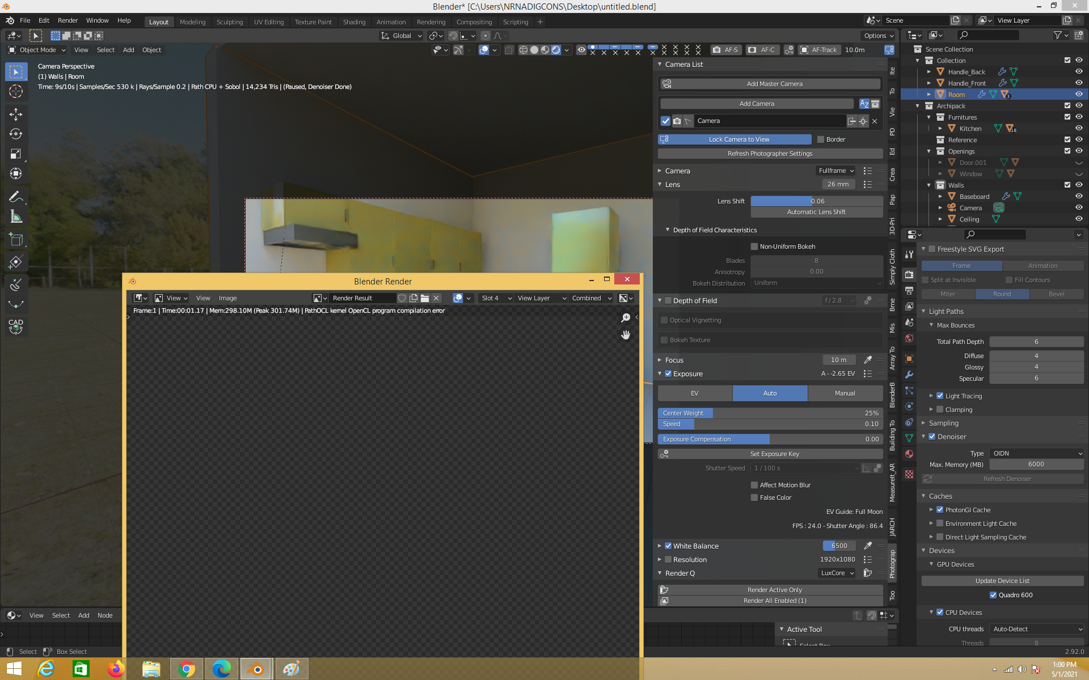Screen dimensions: 1089x680
Task: Click the Focus distance eyedropper icon
Action: (867, 360)
